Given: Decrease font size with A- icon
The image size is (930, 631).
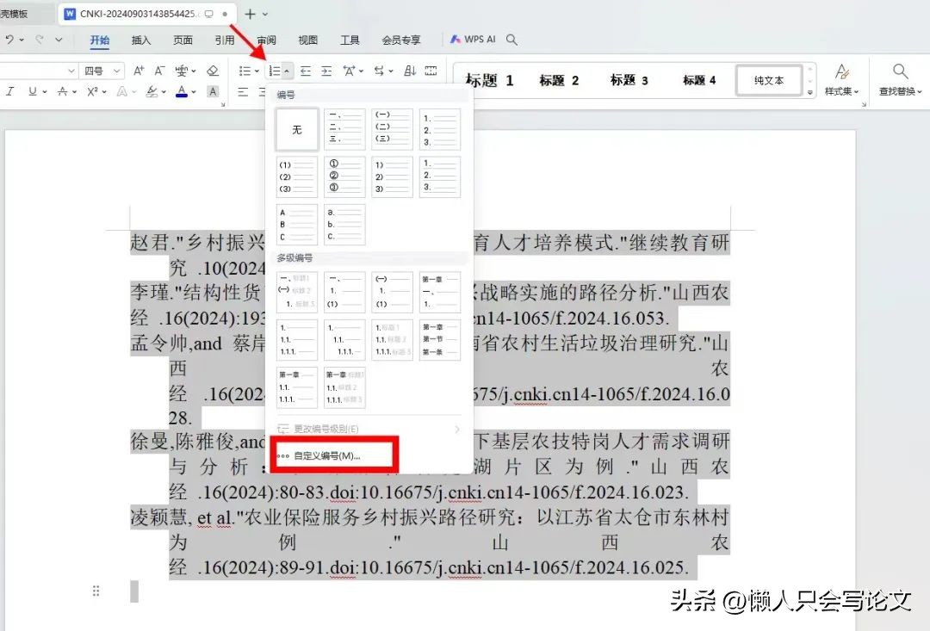Looking at the screenshot, I should tap(159, 71).
